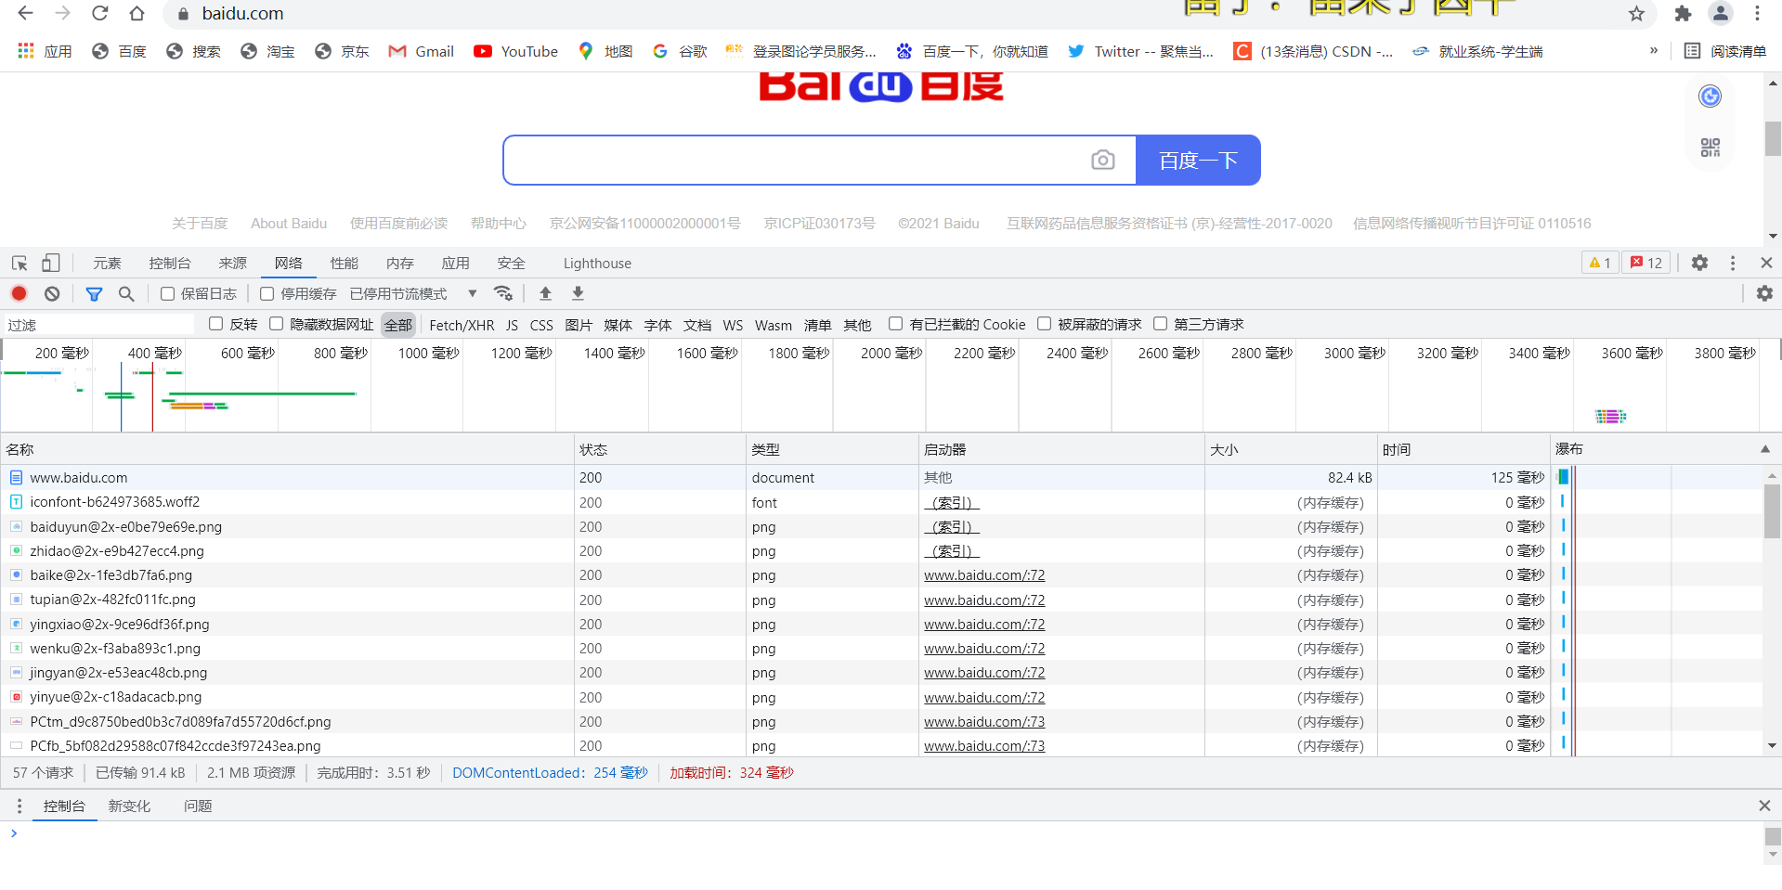This screenshot has height=890, width=1782.
Task: Open the Apps grid bookmark
Action: tap(45, 51)
